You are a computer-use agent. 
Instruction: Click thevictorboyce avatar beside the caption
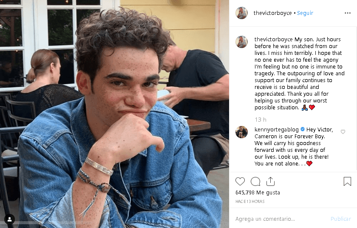(241, 42)
